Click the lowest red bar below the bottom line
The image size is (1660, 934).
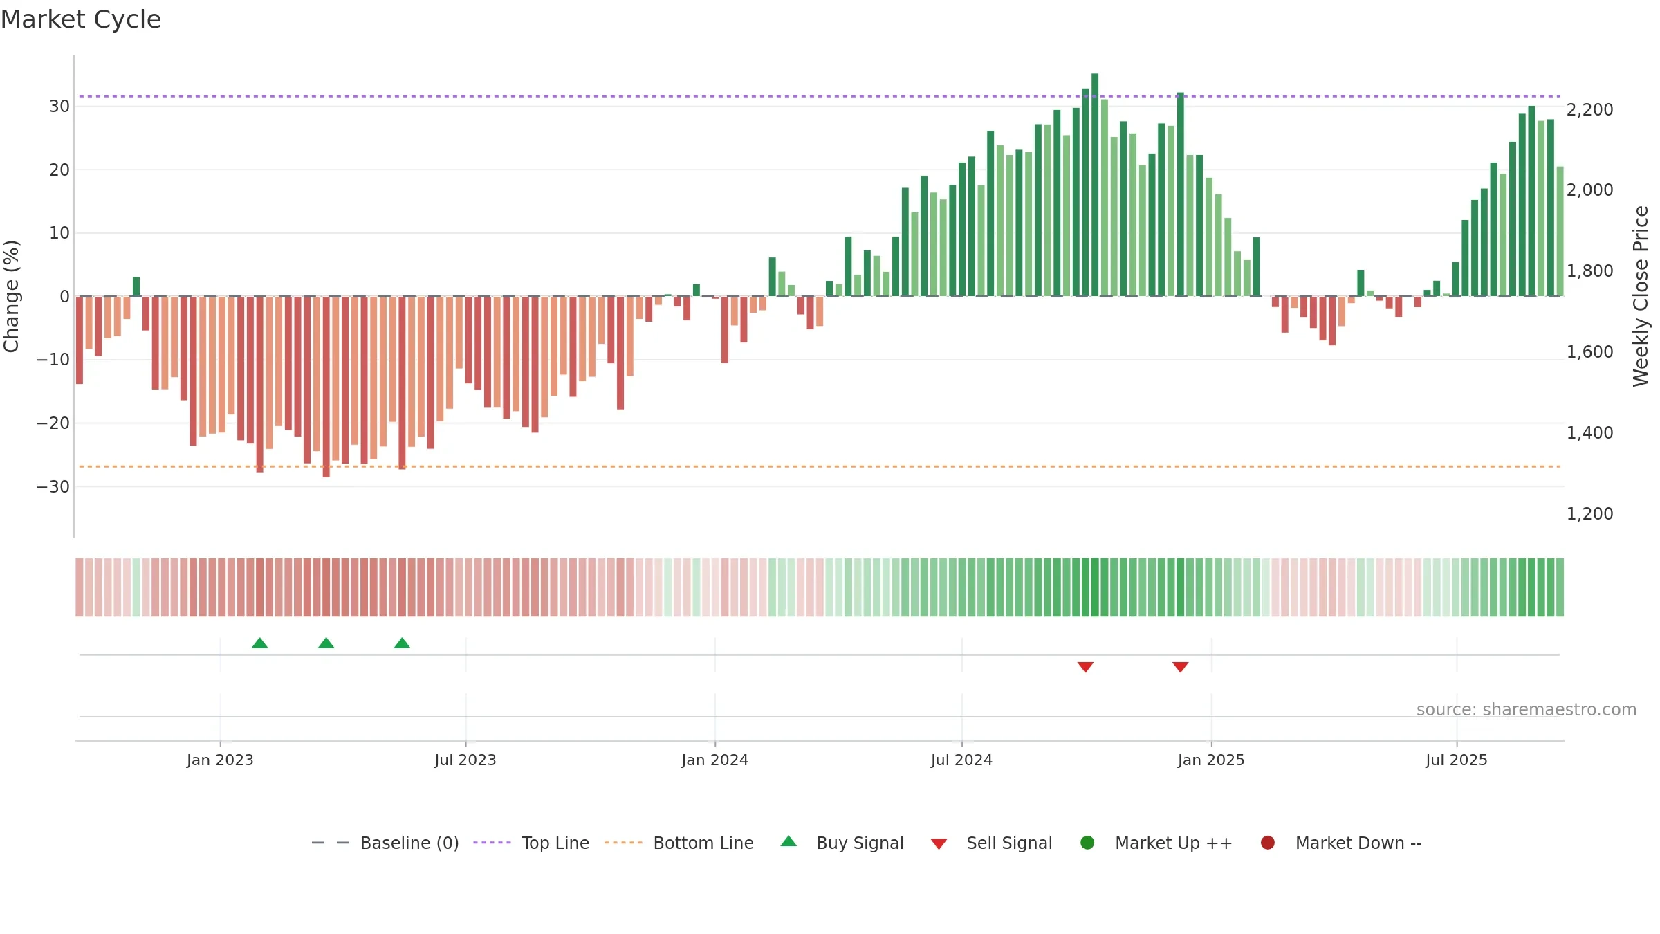326,387
